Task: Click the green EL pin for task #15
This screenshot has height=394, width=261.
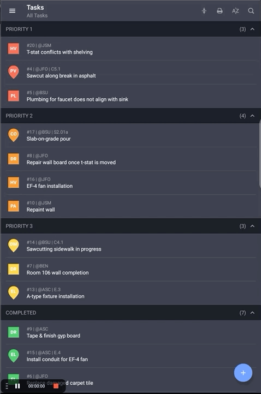Action: pos(13,356)
